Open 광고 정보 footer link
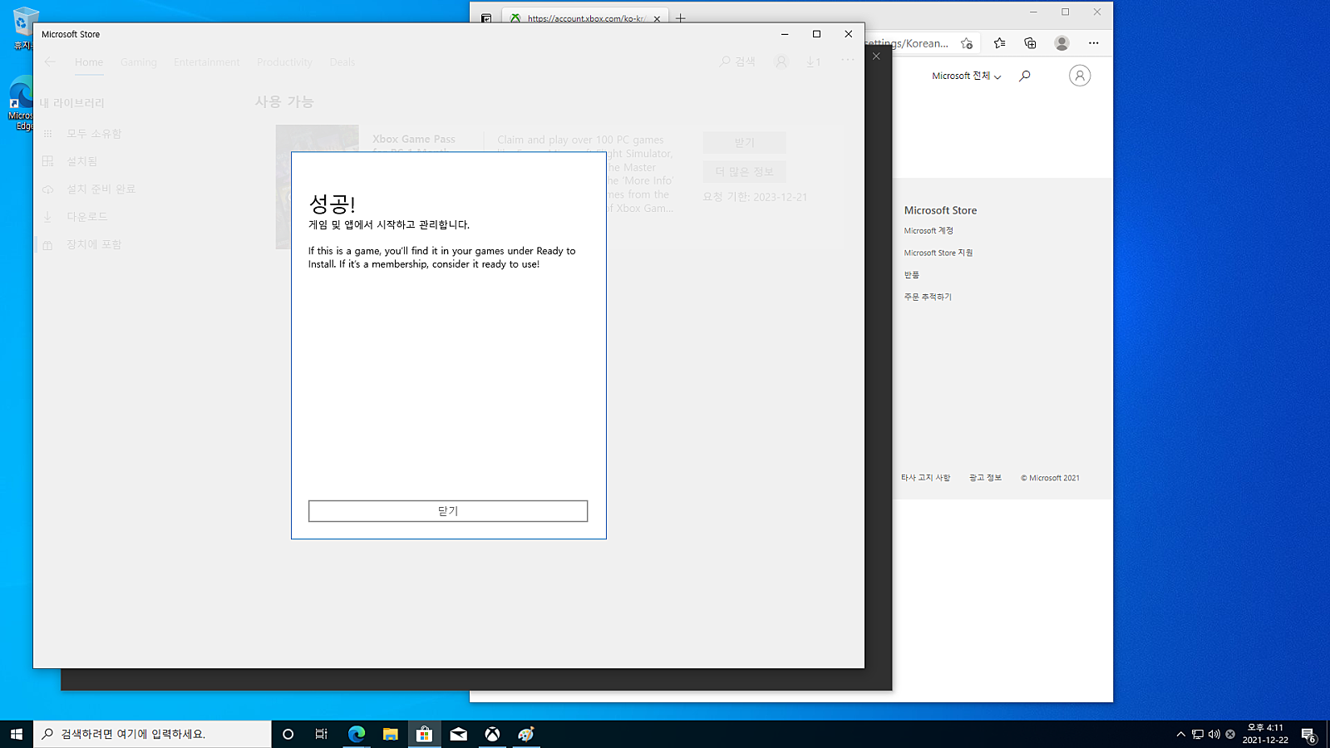 point(985,478)
